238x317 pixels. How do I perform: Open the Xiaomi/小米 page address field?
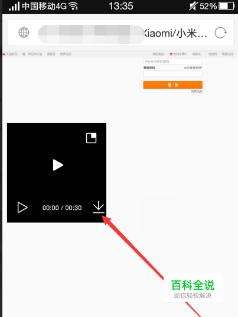tap(120, 33)
